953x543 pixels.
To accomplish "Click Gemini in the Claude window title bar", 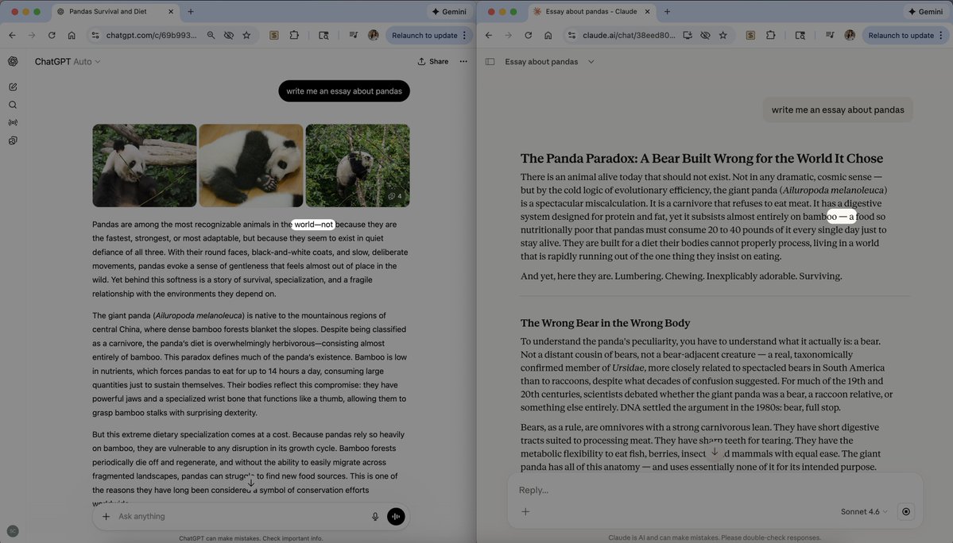I will coord(926,12).
